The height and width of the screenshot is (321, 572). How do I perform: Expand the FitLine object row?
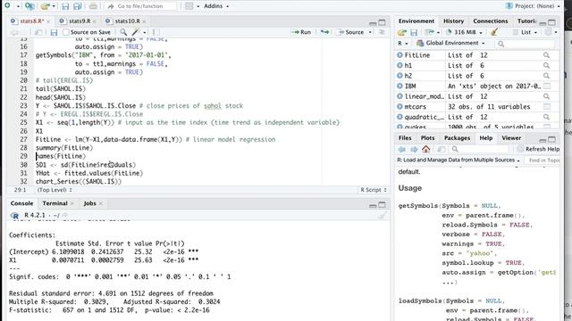pyautogui.click(x=400, y=55)
